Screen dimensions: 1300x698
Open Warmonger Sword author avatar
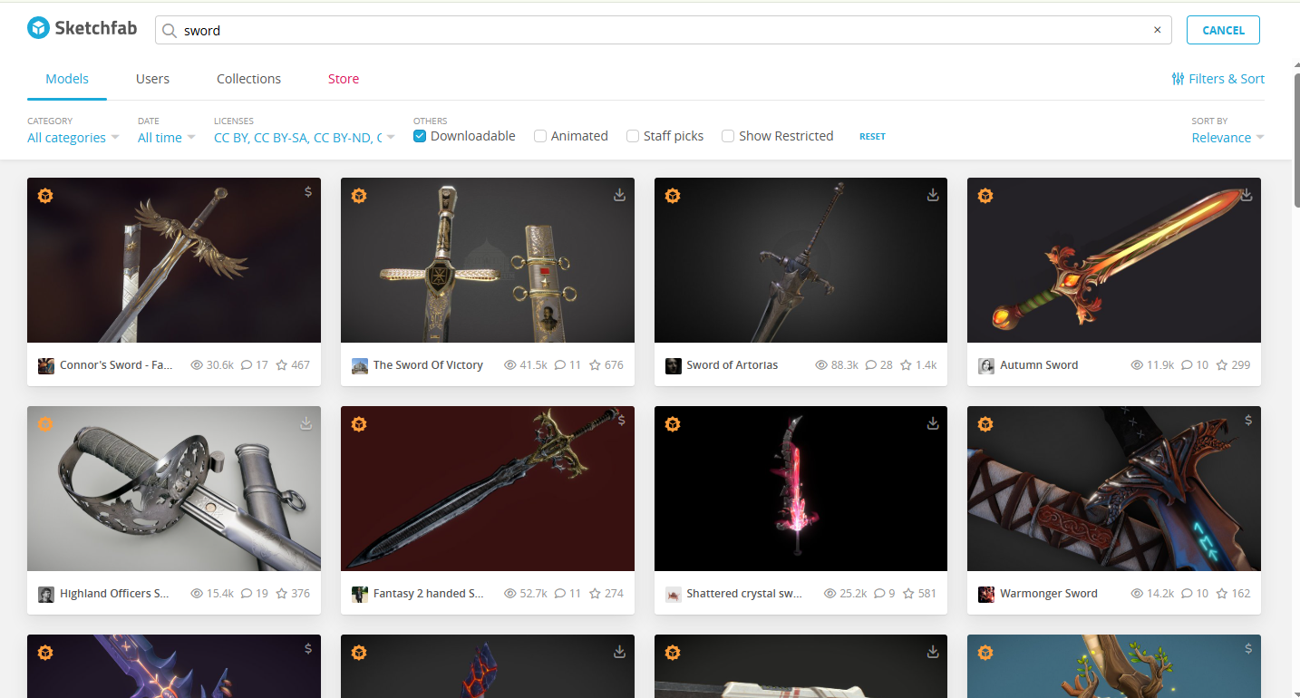click(x=986, y=594)
